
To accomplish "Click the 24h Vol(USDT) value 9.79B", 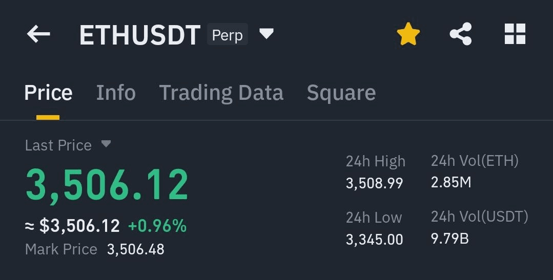I will coord(449,239).
